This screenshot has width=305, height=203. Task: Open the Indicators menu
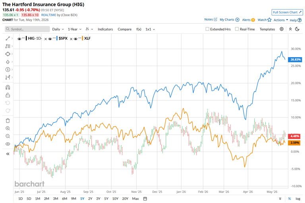click(105, 29)
